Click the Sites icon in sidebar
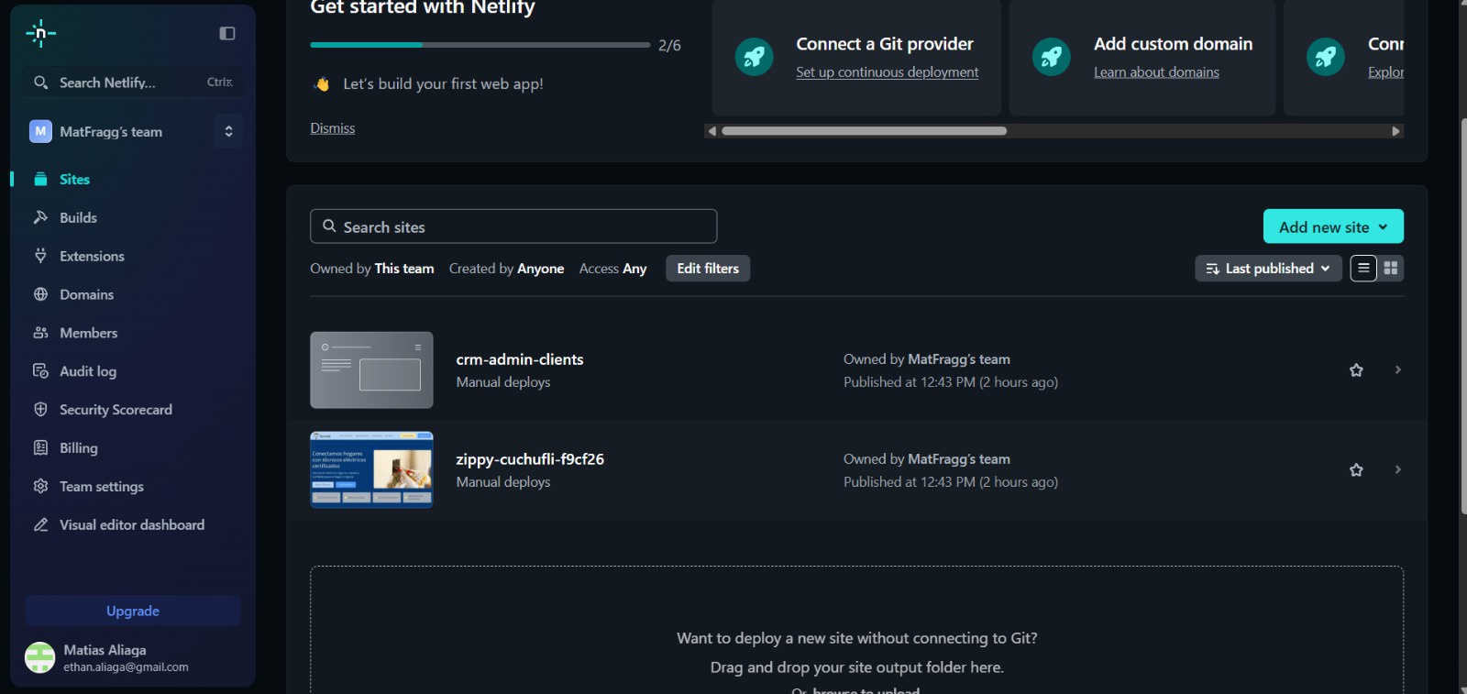Viewport: 1467px width, 694px height. click(40, 179)
